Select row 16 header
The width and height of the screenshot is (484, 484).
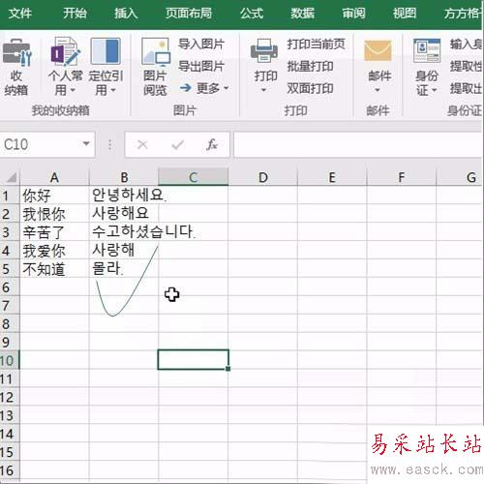[10, 470]
